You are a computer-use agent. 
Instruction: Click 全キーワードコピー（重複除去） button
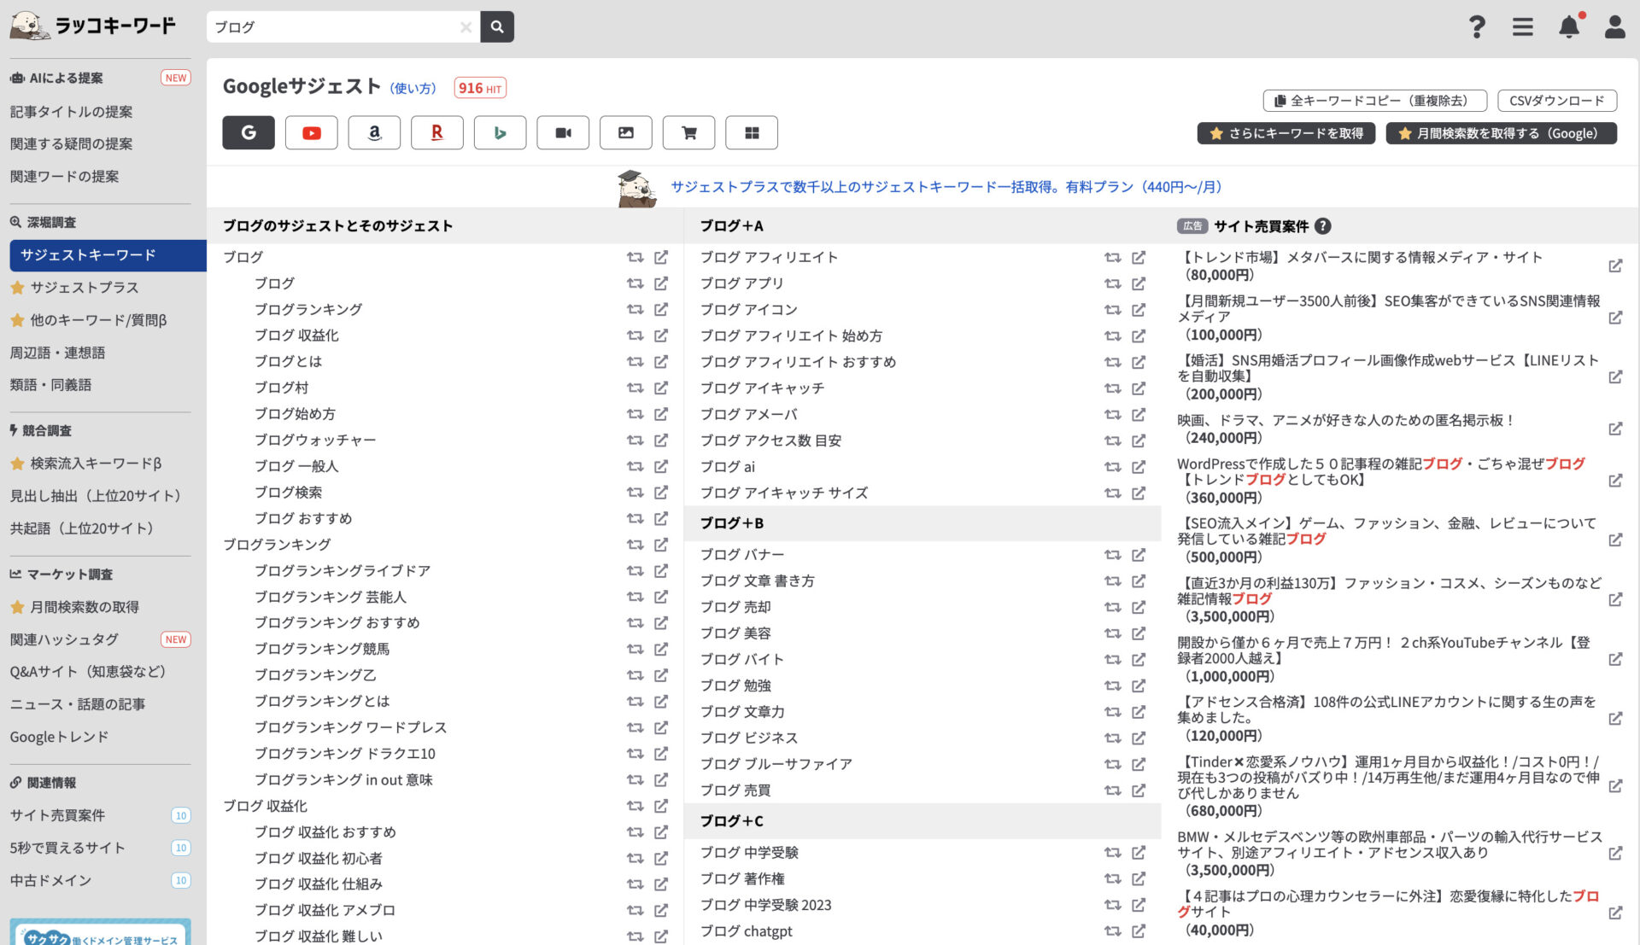coord(1374,101)
